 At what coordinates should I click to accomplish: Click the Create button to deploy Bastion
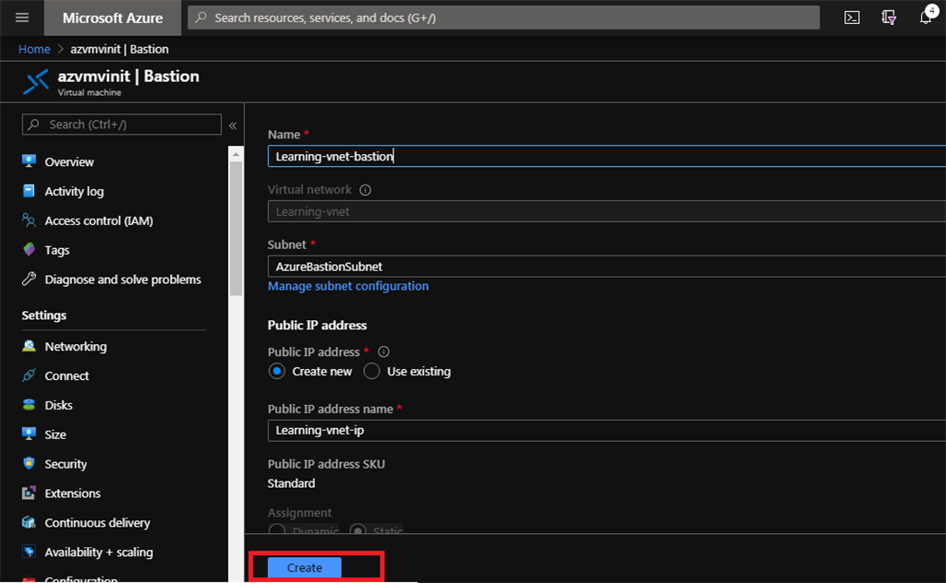click(x=303, y=567)
